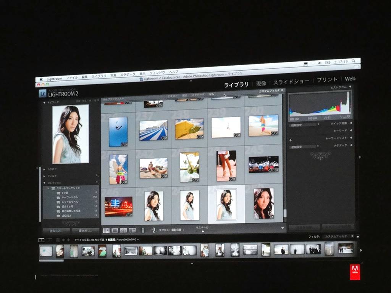Open the 初期設定 dropdown beside メタデータ
This screenshot has width=391, height=293.
click(304, 147)
